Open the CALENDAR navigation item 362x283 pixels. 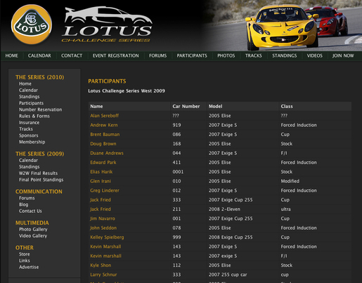click(x=39, y=55)
